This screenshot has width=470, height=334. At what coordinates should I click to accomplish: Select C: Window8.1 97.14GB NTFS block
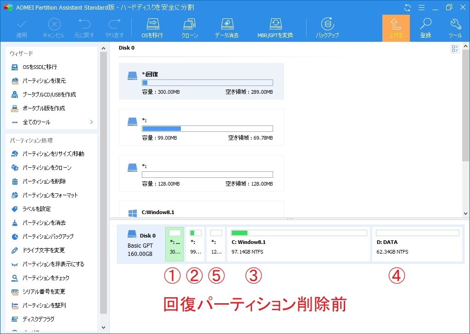(x=298, y=244)
